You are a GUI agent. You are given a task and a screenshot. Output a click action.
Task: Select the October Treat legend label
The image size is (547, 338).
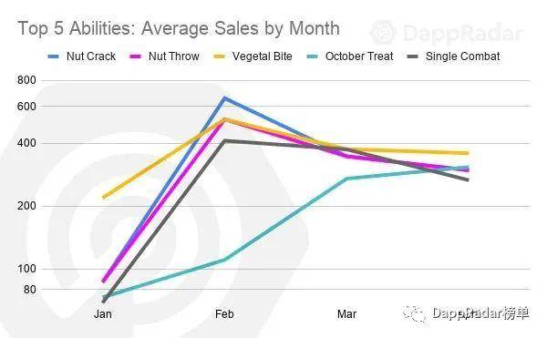359,56
